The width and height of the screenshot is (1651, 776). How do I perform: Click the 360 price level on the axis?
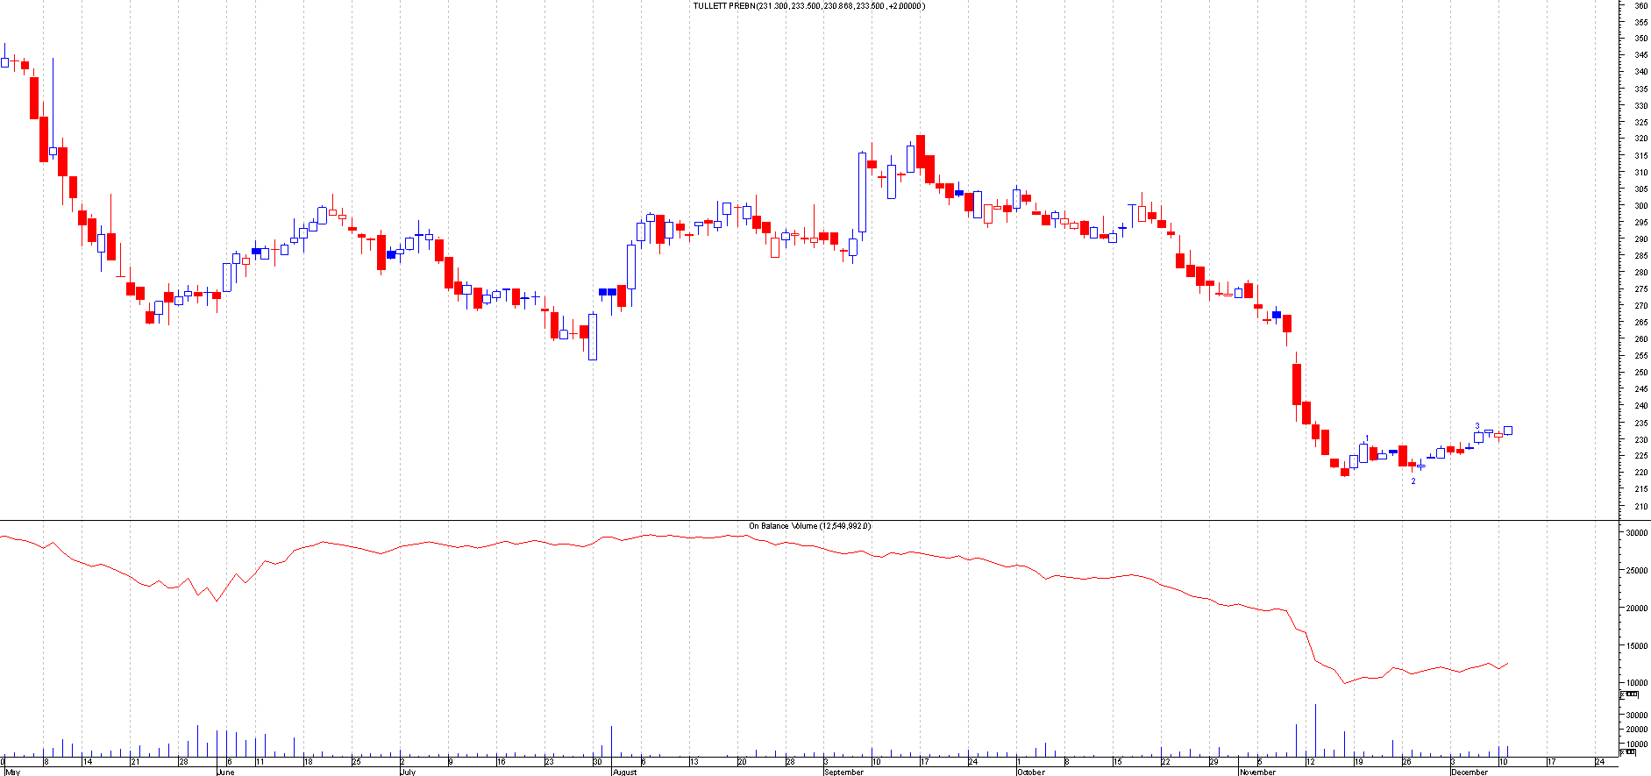(x=1640, y=5)
